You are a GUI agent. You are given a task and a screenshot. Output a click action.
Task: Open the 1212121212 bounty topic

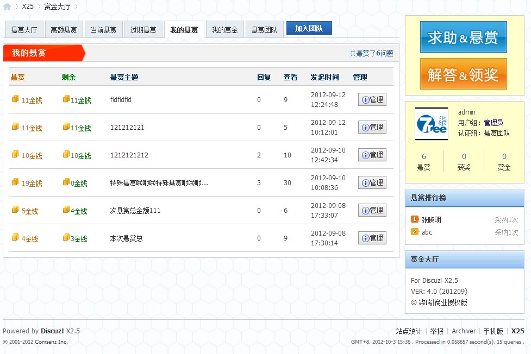point(129,155)
